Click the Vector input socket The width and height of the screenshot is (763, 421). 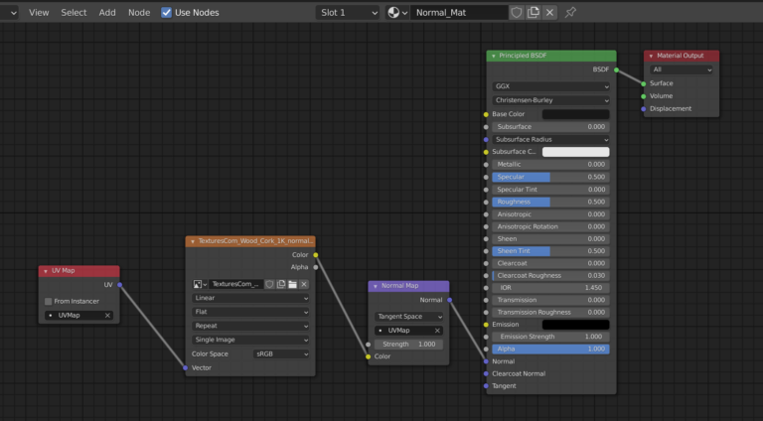coord(186,368)
